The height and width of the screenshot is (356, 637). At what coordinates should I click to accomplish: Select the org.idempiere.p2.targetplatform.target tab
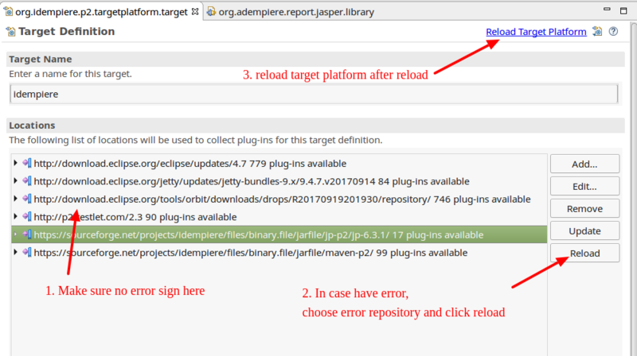(x=100, y=12)
